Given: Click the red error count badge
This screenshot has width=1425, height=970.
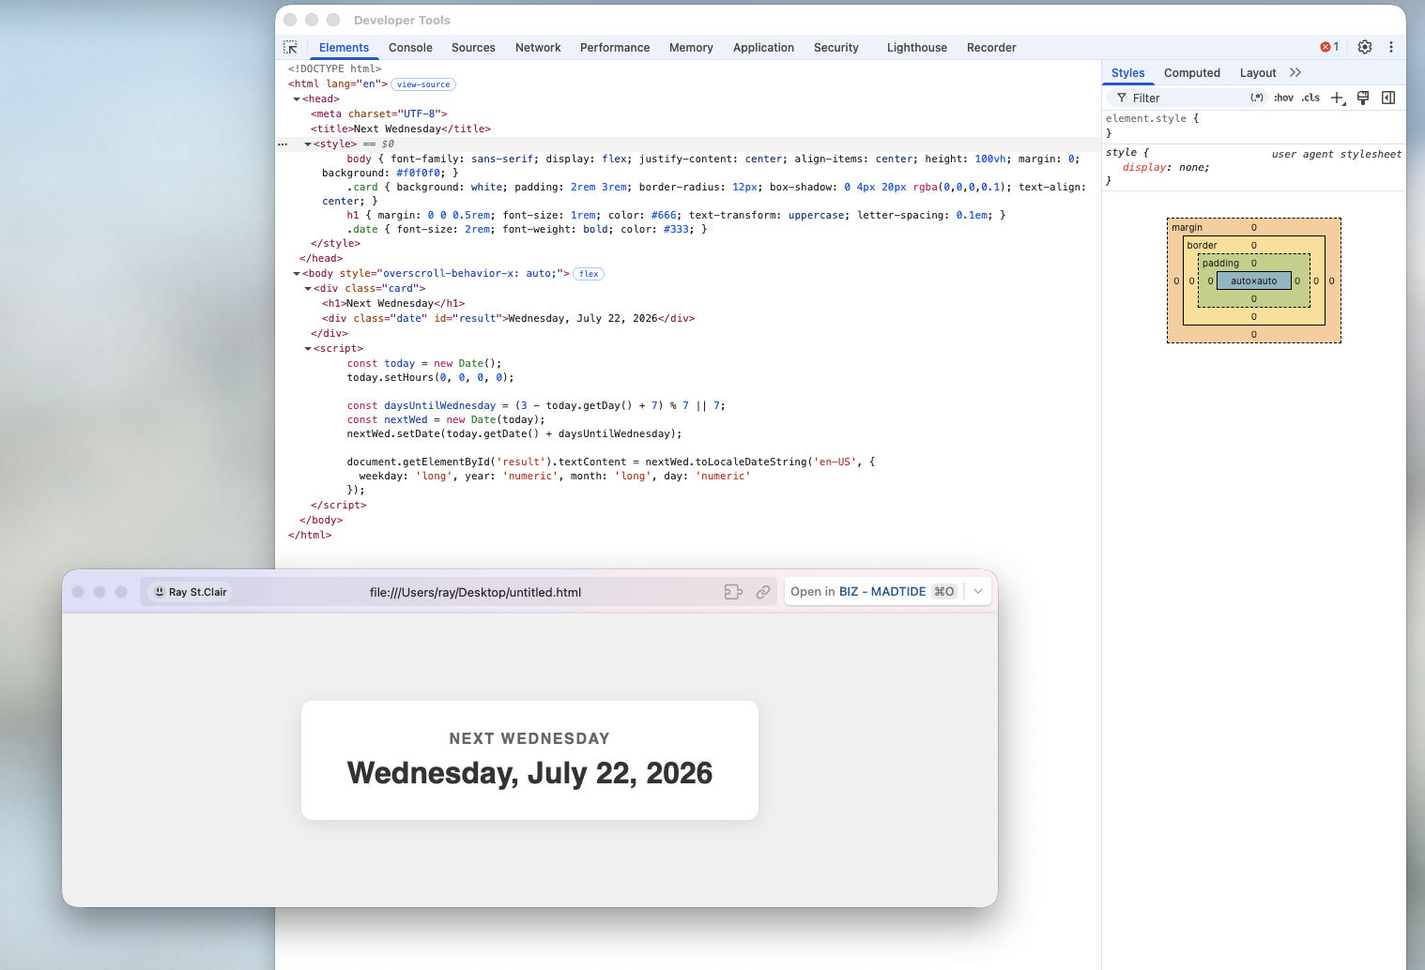Looking at the screenshot, I should 1329,47.
